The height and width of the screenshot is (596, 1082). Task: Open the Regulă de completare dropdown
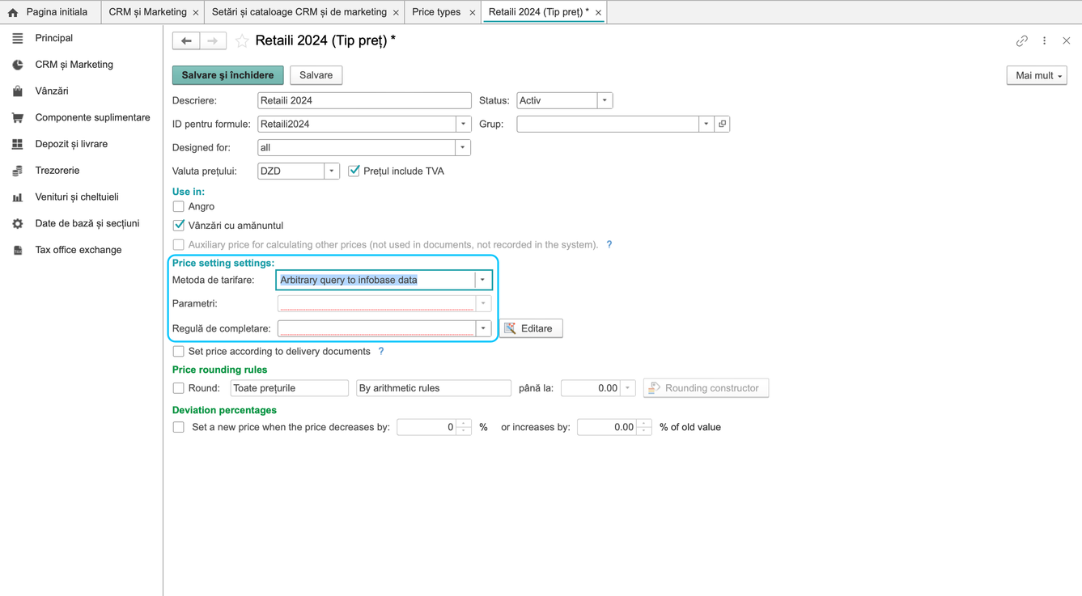pos(483,328)
